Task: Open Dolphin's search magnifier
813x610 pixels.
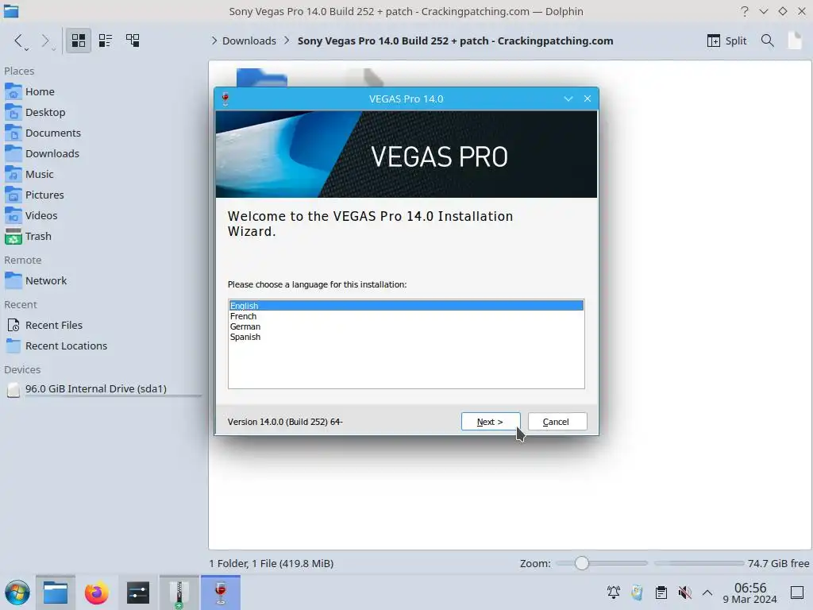Action: point(768,41)
